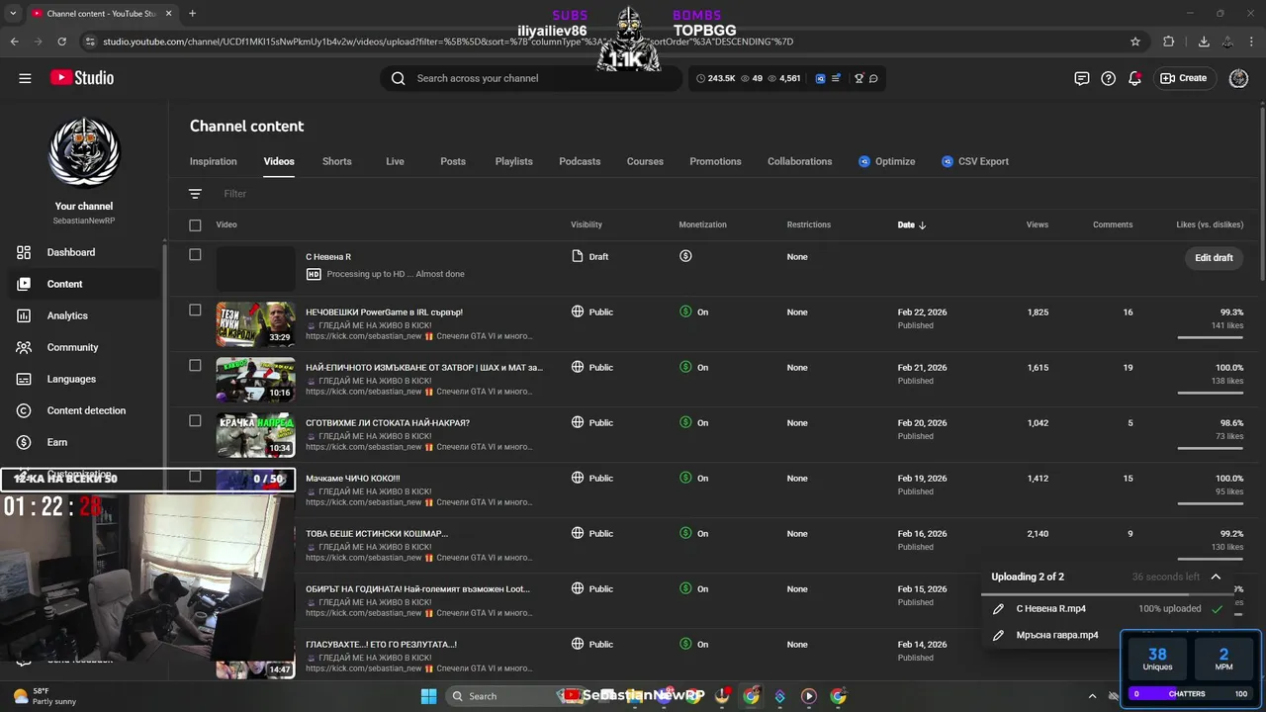
Task: Click the vidIQ blue icon in stats bar
Action: click(820, 78)
